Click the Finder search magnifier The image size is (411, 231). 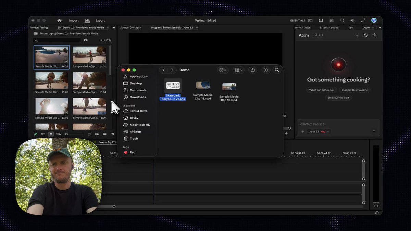click(x=277, y=70)
